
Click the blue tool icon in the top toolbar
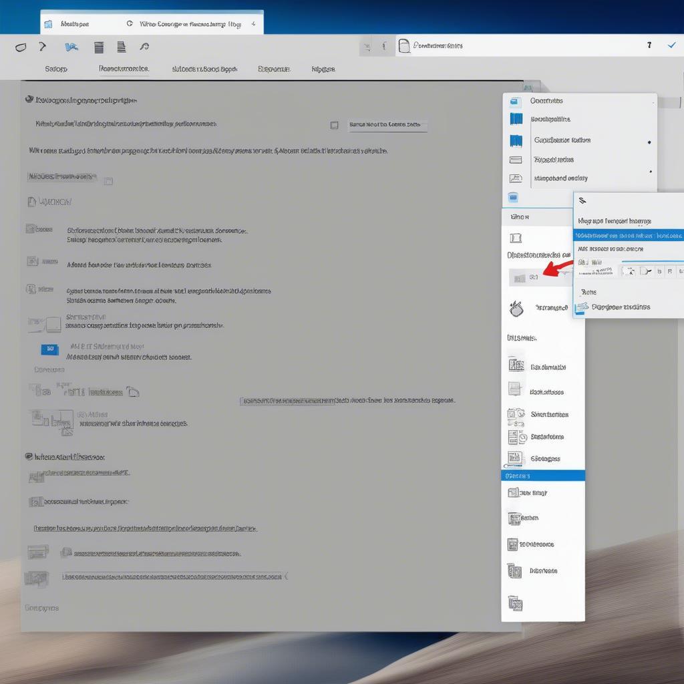tap(71, 47)
